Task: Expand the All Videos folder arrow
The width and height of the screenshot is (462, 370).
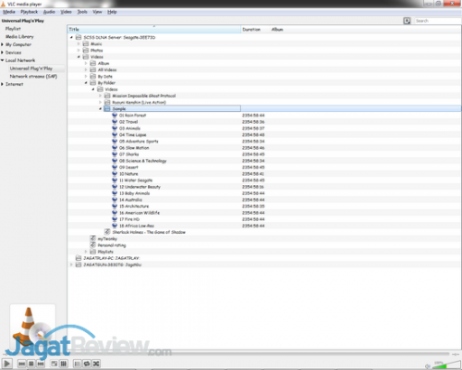Action: pyautogui.click(x=86, y=70)
